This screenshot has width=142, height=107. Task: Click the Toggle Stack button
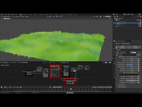coord(135,48)
